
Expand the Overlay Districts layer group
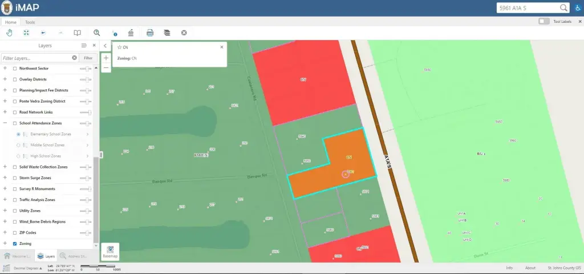coord(5,79)
